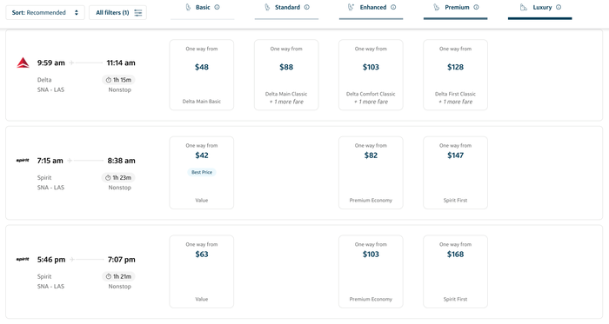Click the 7:15 am departure time

point(50,161)
